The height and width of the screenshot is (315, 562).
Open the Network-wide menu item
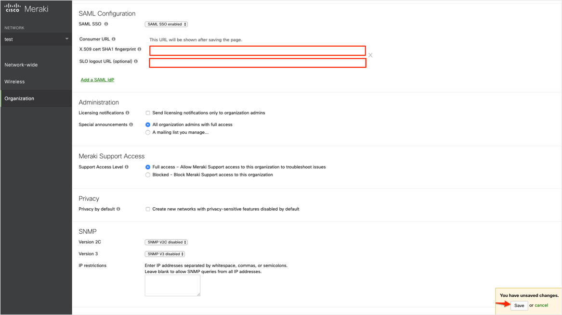[21, 65]
